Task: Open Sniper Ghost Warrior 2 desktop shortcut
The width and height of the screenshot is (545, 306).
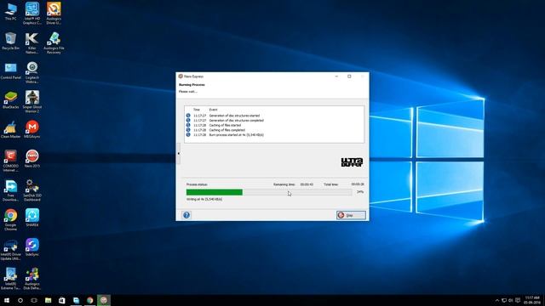Action: [32, 102]
